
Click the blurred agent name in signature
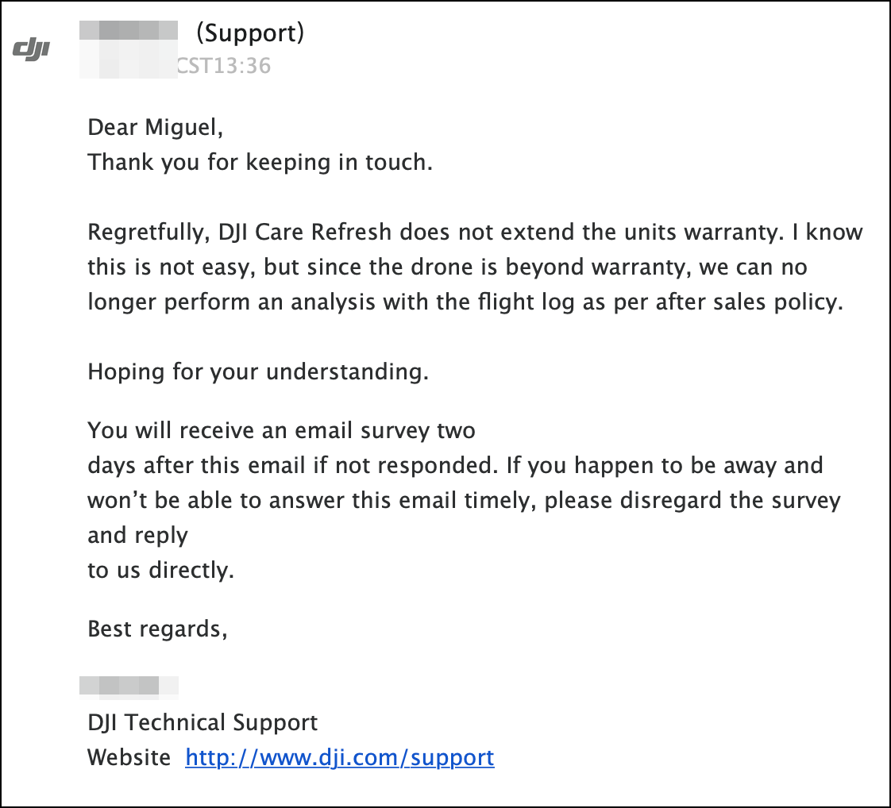[129, 685]
